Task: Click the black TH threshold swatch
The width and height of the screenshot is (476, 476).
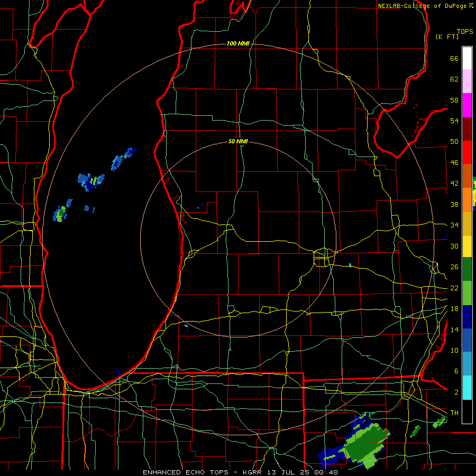Action: (467, 411)
